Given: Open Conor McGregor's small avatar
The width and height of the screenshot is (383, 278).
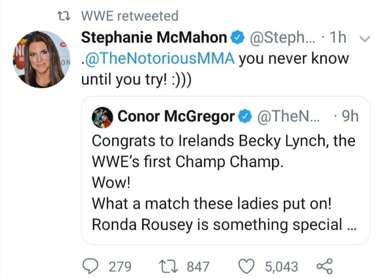Looking at the screenshot, I should [x=102, y=118].
